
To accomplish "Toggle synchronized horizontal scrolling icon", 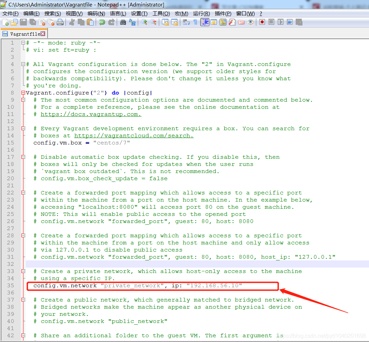I will pyautogui.click(x=174, y=22).
